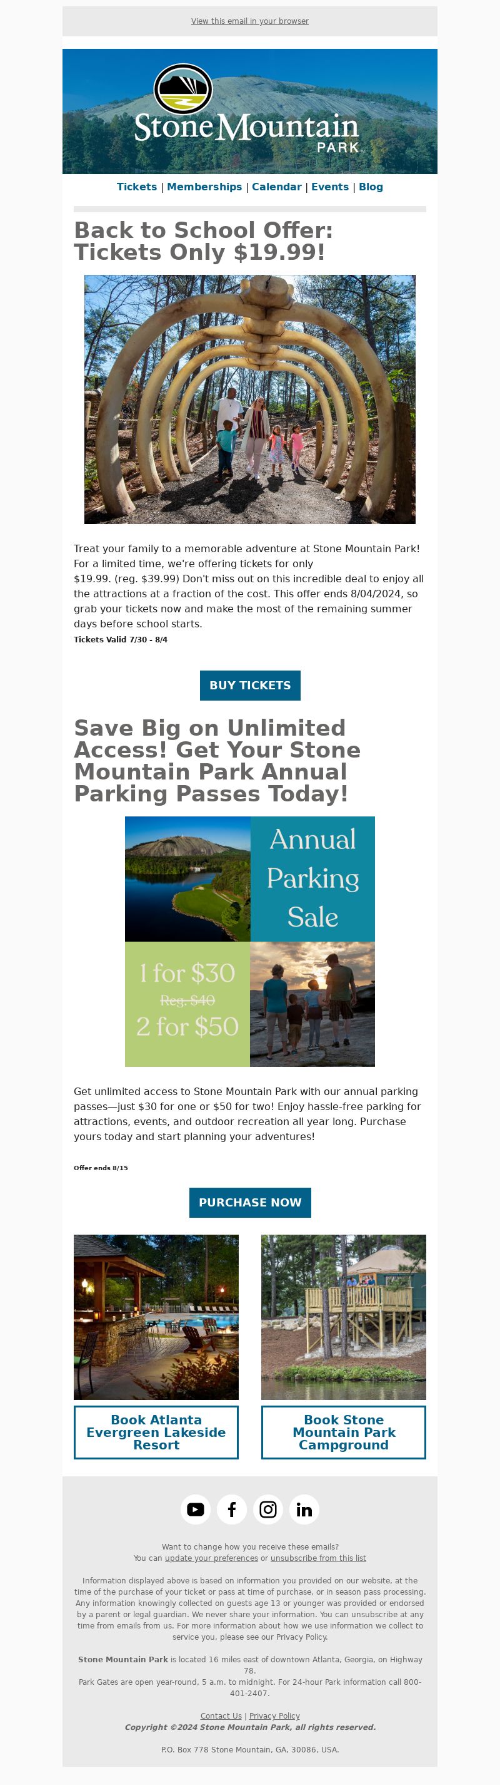500x1785 pixels.
Task: View this email in your browser
Action: [x=249, y=21]
